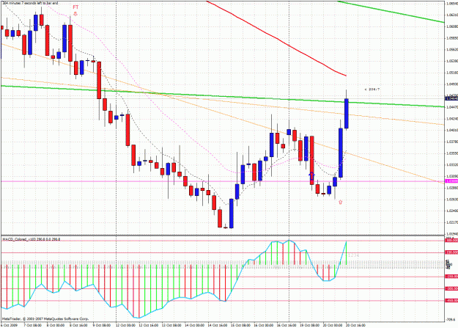The height and width of the screenshot is (328, 458).
Task: Click the '16 Oct 16:00' time label
Action: (x=286, y=325)
